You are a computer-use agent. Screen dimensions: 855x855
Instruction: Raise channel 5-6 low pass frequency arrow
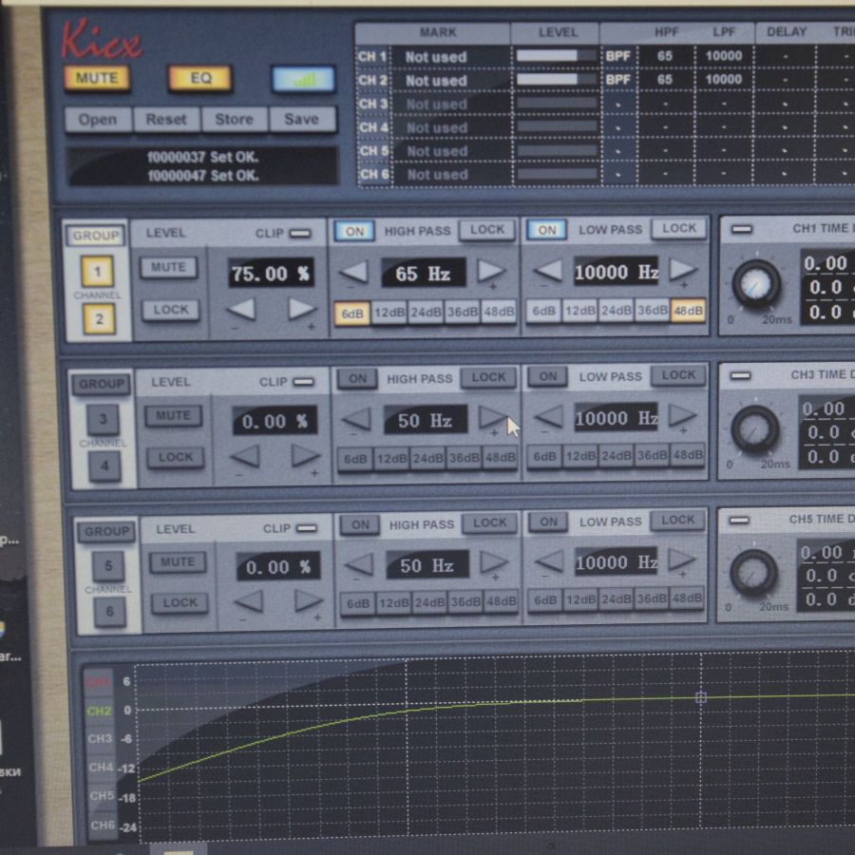[x=683, y=561]
